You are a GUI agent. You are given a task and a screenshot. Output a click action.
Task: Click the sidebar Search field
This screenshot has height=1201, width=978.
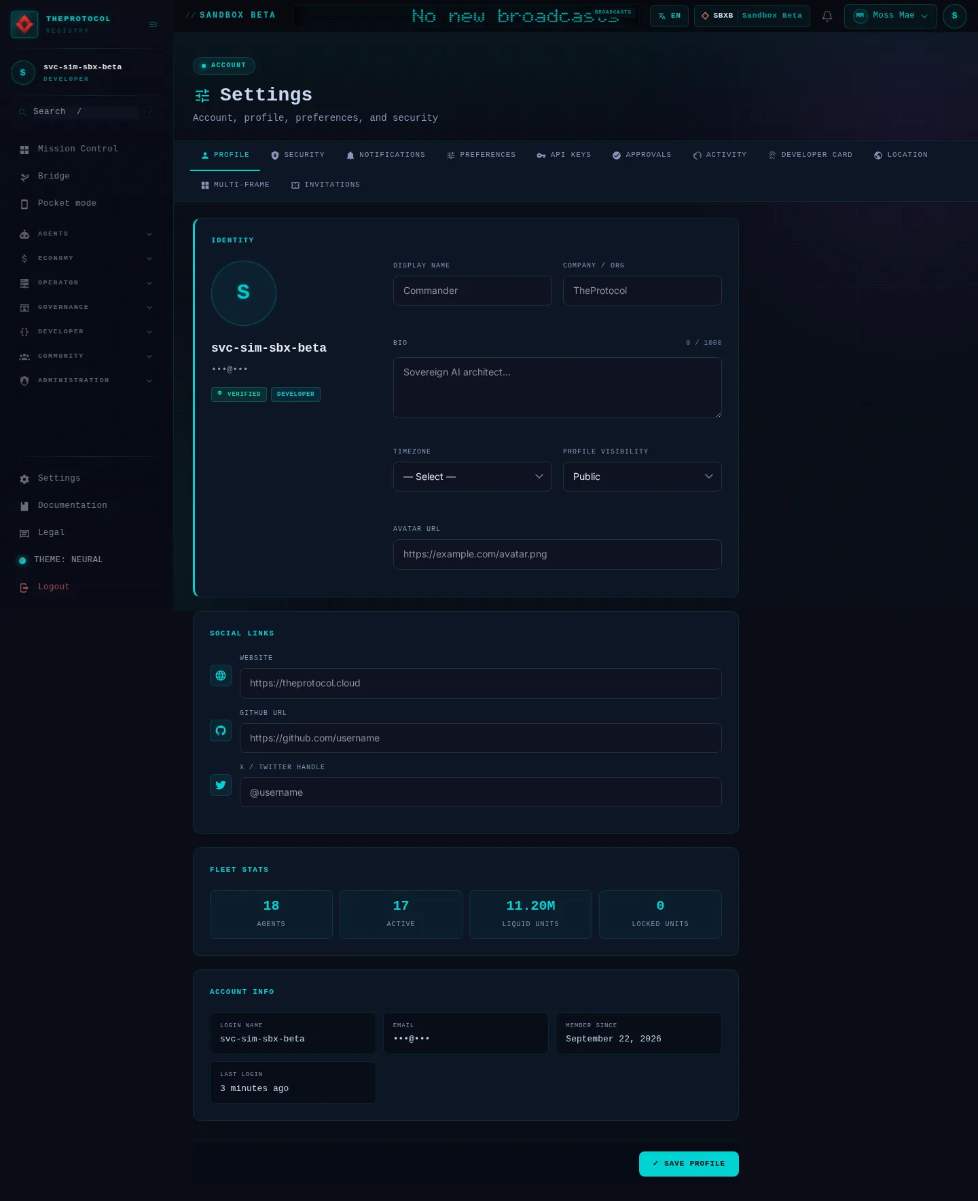click(x=86, y=111)
